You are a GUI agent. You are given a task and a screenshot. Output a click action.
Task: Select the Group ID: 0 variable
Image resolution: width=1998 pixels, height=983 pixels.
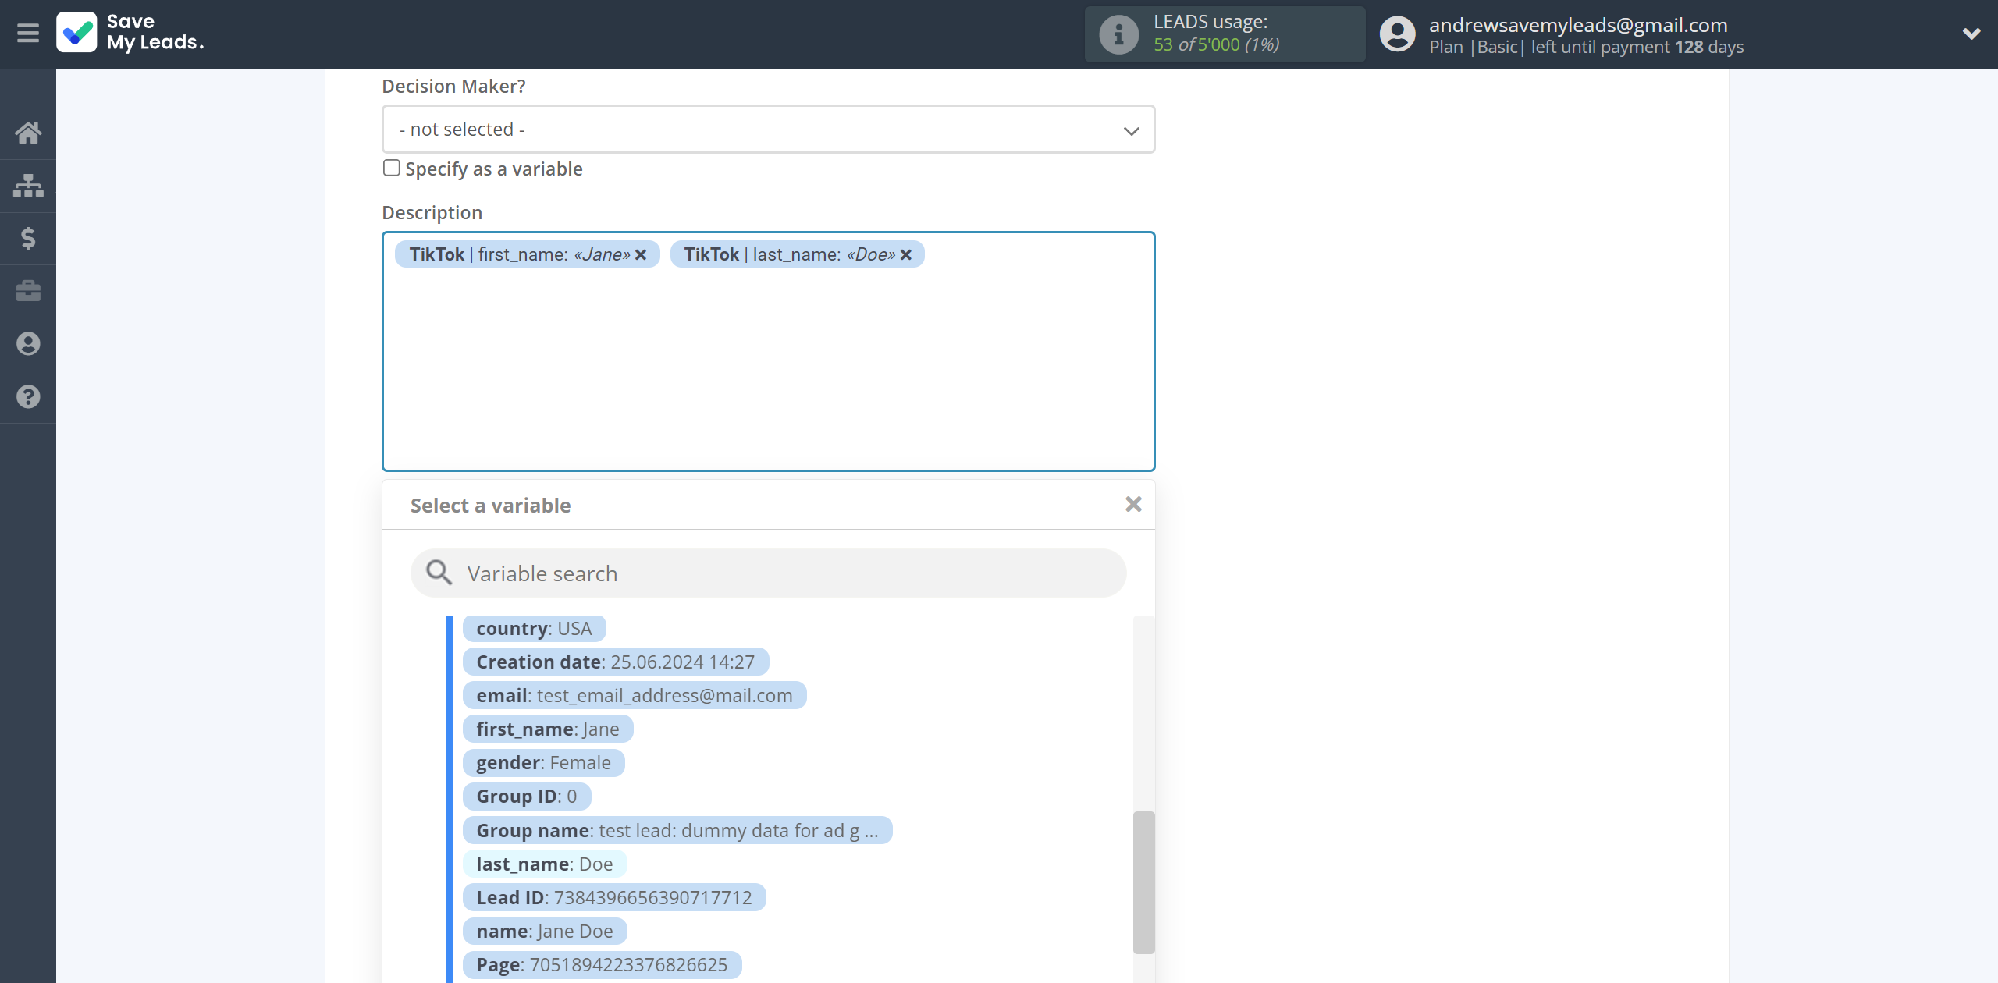tap(527, 797)
